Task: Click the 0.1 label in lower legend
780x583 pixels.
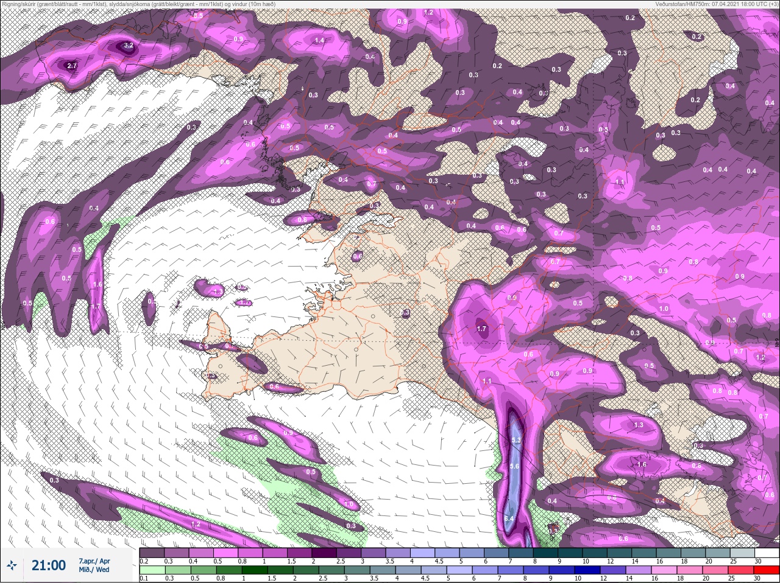Action: (x=144, y=578)
